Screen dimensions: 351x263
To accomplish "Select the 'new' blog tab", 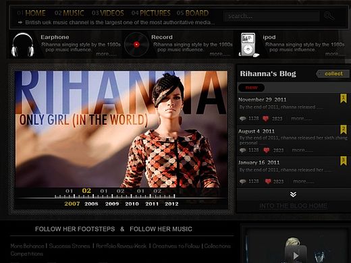I will pos(251,88).
